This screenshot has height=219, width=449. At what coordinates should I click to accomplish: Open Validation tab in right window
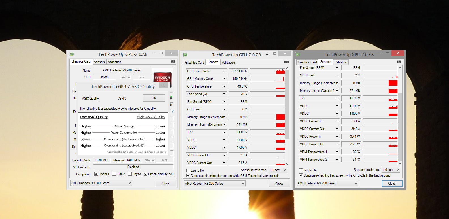click(x=341, y=62)
